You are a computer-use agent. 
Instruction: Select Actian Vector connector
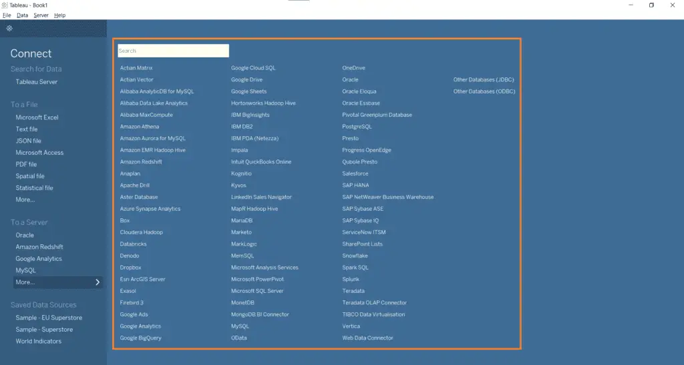coord(137,79)
